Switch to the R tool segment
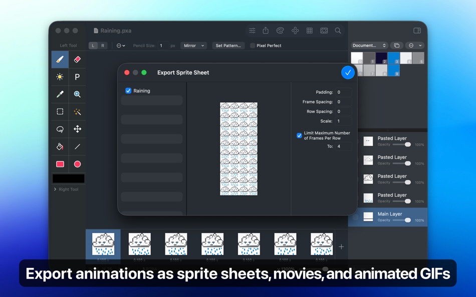The height and width of the screenshot is (297, 476). tap(103, 45)
